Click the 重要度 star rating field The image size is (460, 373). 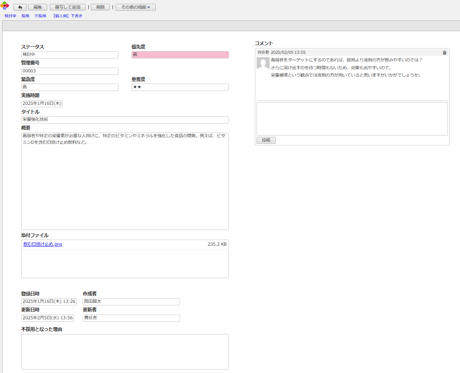coord(180,88)
